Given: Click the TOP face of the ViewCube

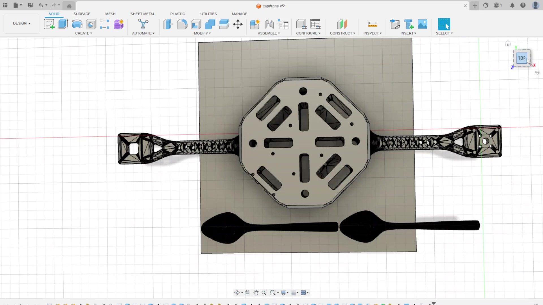Looking at the screenshot, I should [522, 58].
